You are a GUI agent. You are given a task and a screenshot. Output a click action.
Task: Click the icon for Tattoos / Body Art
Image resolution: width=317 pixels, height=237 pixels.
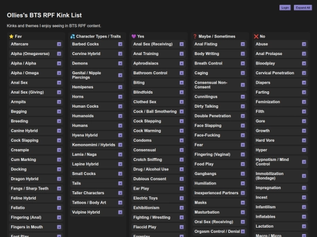120,202
